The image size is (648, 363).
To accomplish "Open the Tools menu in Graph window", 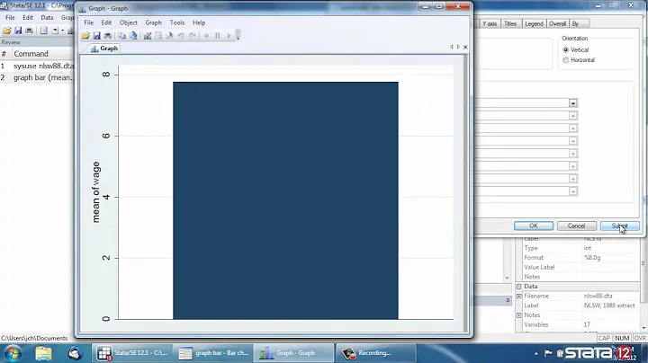I will (x=177, y=22).
